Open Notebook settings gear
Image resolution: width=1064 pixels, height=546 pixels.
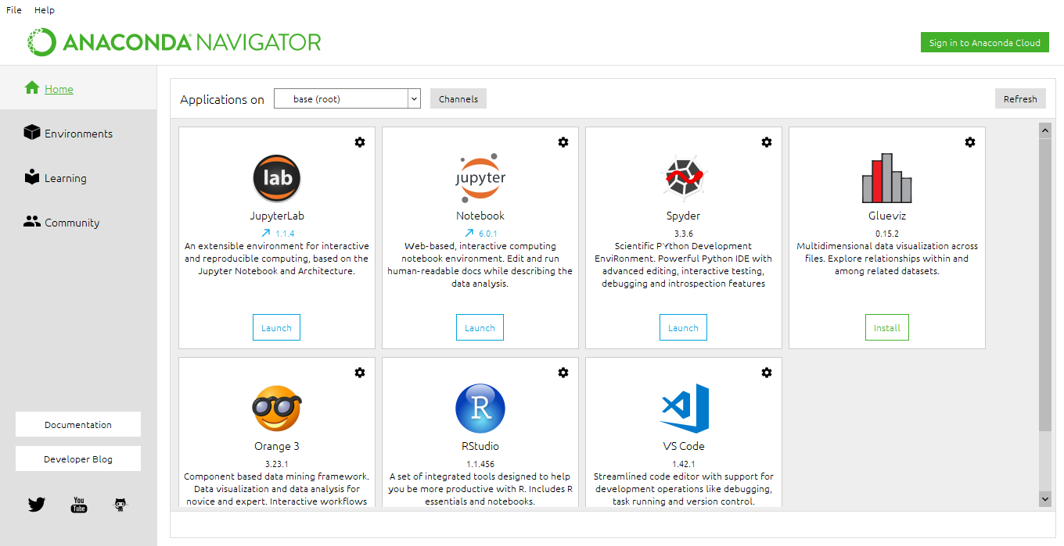pos(563,142)
